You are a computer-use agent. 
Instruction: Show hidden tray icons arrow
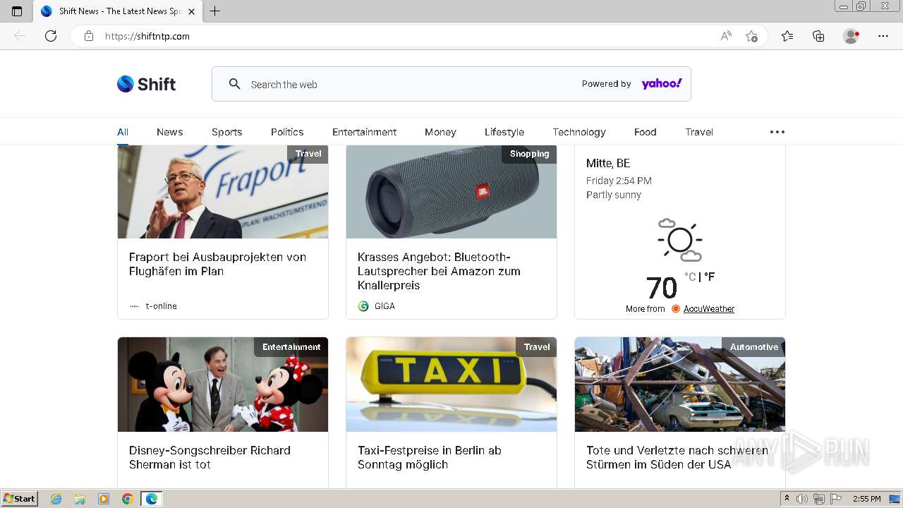(x=787, y=499)
